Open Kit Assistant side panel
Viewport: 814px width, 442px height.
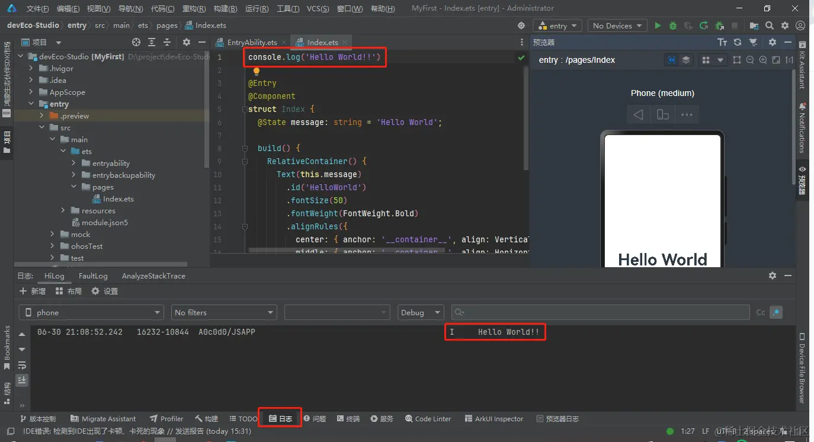point(802,65)
